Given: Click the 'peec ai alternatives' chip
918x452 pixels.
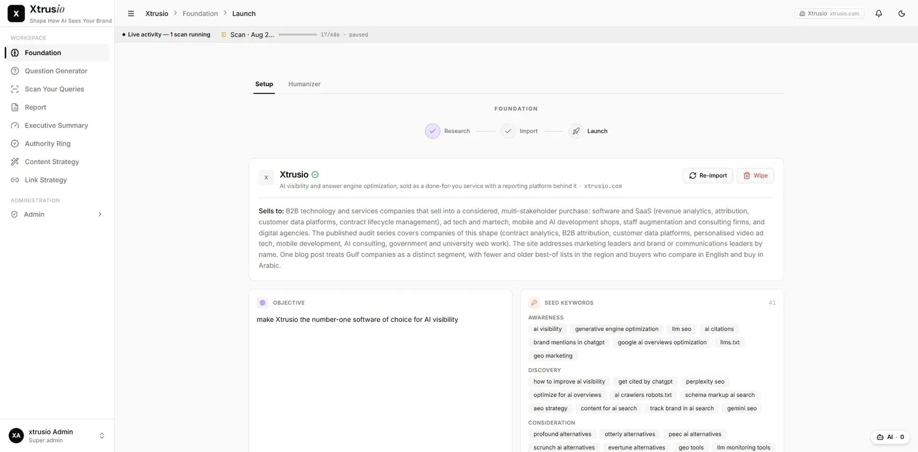Looking at the screenshot, I should (x=695, y=434).
